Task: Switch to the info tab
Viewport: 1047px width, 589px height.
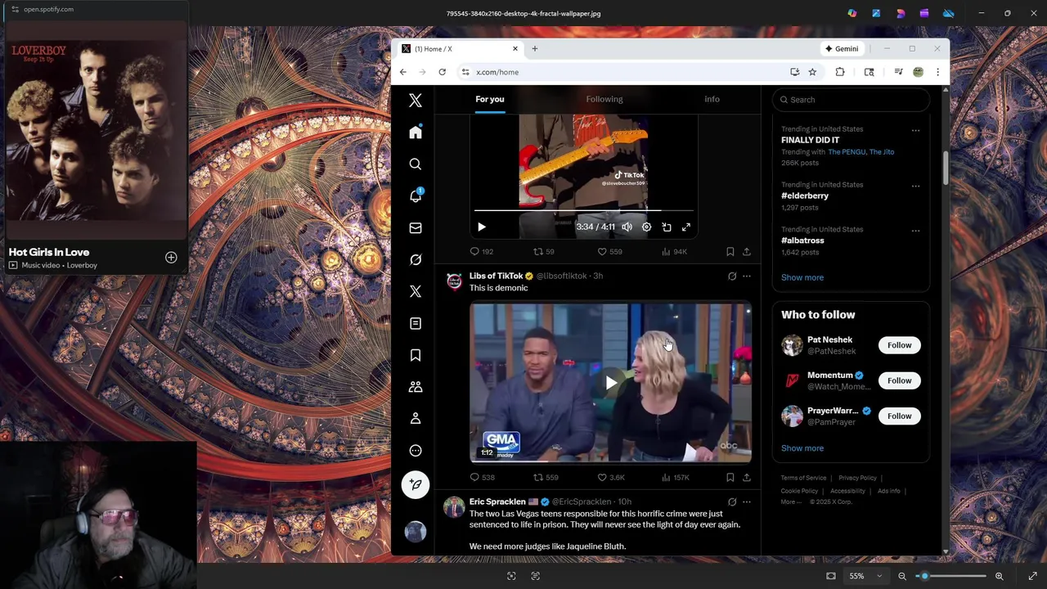Action: (x=712, y=99)
